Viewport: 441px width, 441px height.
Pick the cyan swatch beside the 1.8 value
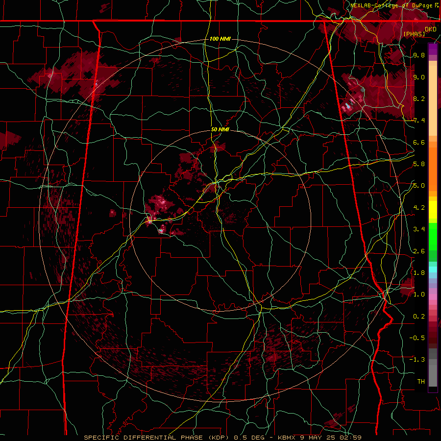[433, 269]
